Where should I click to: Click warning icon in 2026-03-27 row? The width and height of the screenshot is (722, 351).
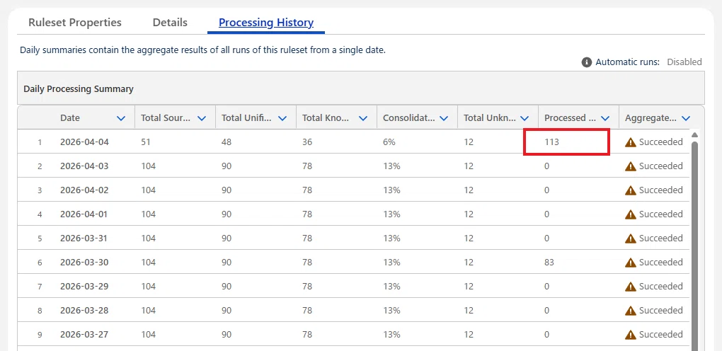(x=631, y=335)
